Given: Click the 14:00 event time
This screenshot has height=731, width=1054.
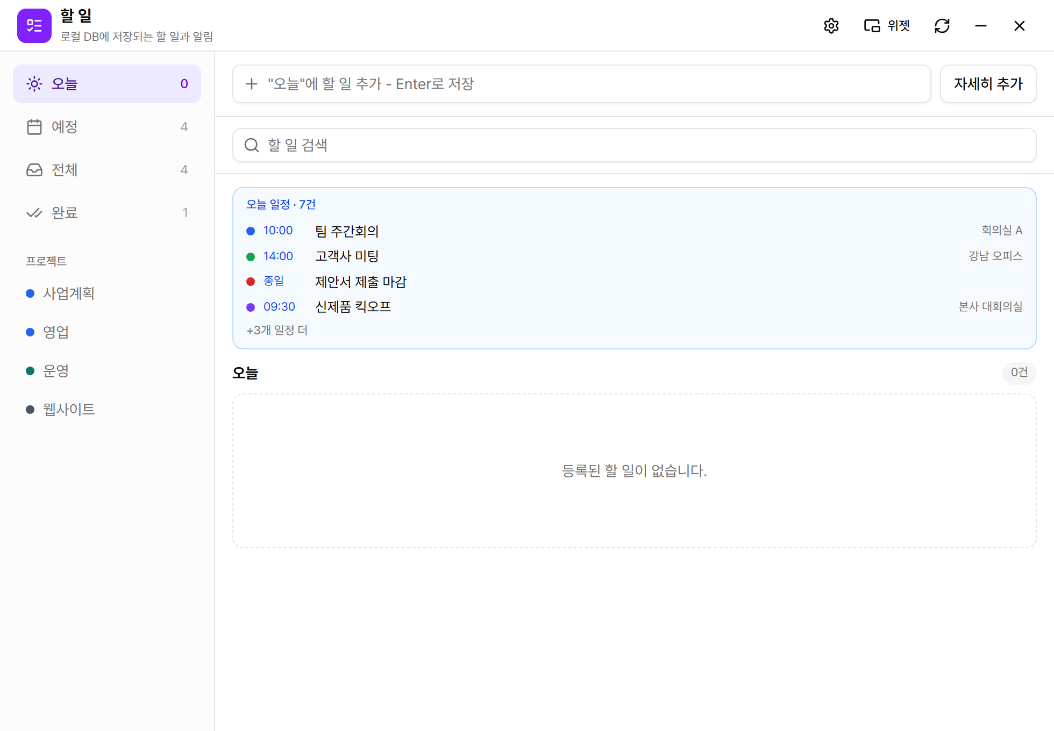Looking at the screenshot, I should click(x=278, y=256).
